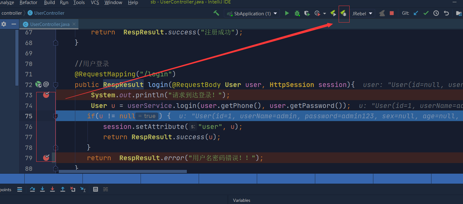
Task: Click HttpSession in the login signature
Action: coord(292,84)
